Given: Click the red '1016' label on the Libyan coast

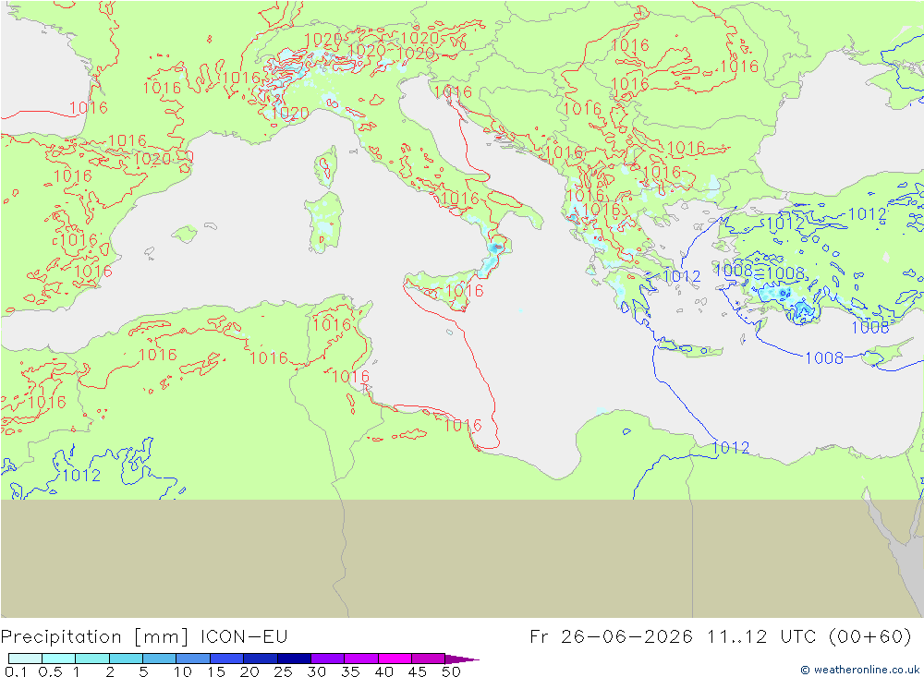Looking at the screenshot, I should (x=463, y=426).
